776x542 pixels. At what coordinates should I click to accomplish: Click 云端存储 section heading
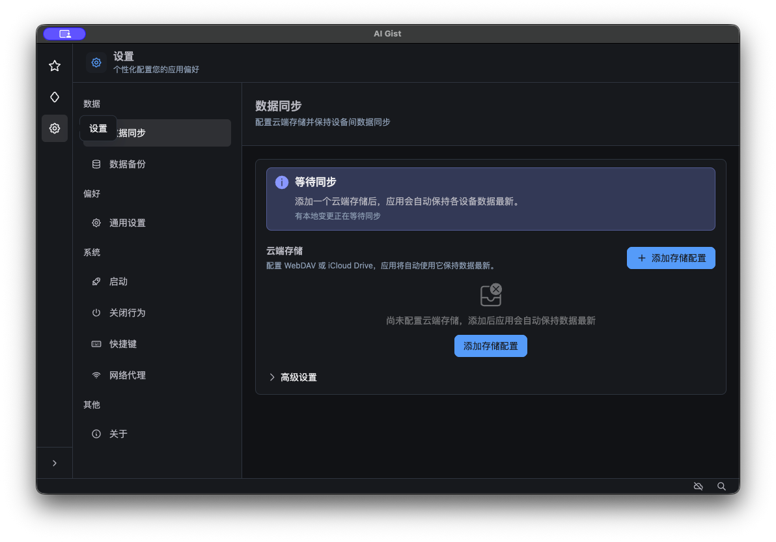[x=284, y=251]
